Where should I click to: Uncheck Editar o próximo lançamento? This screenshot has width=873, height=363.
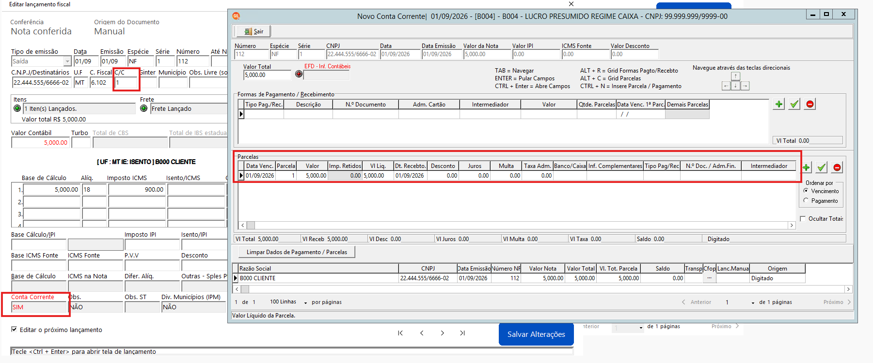tap(14, 330)
